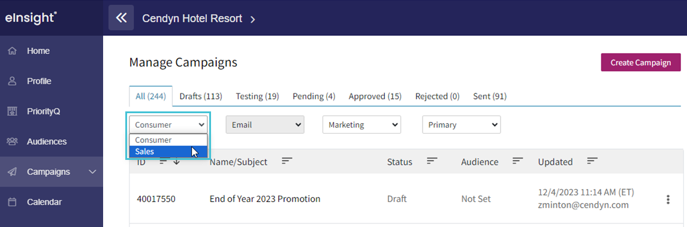
Task: Click the Home house icon
Action: click(12, 51)
